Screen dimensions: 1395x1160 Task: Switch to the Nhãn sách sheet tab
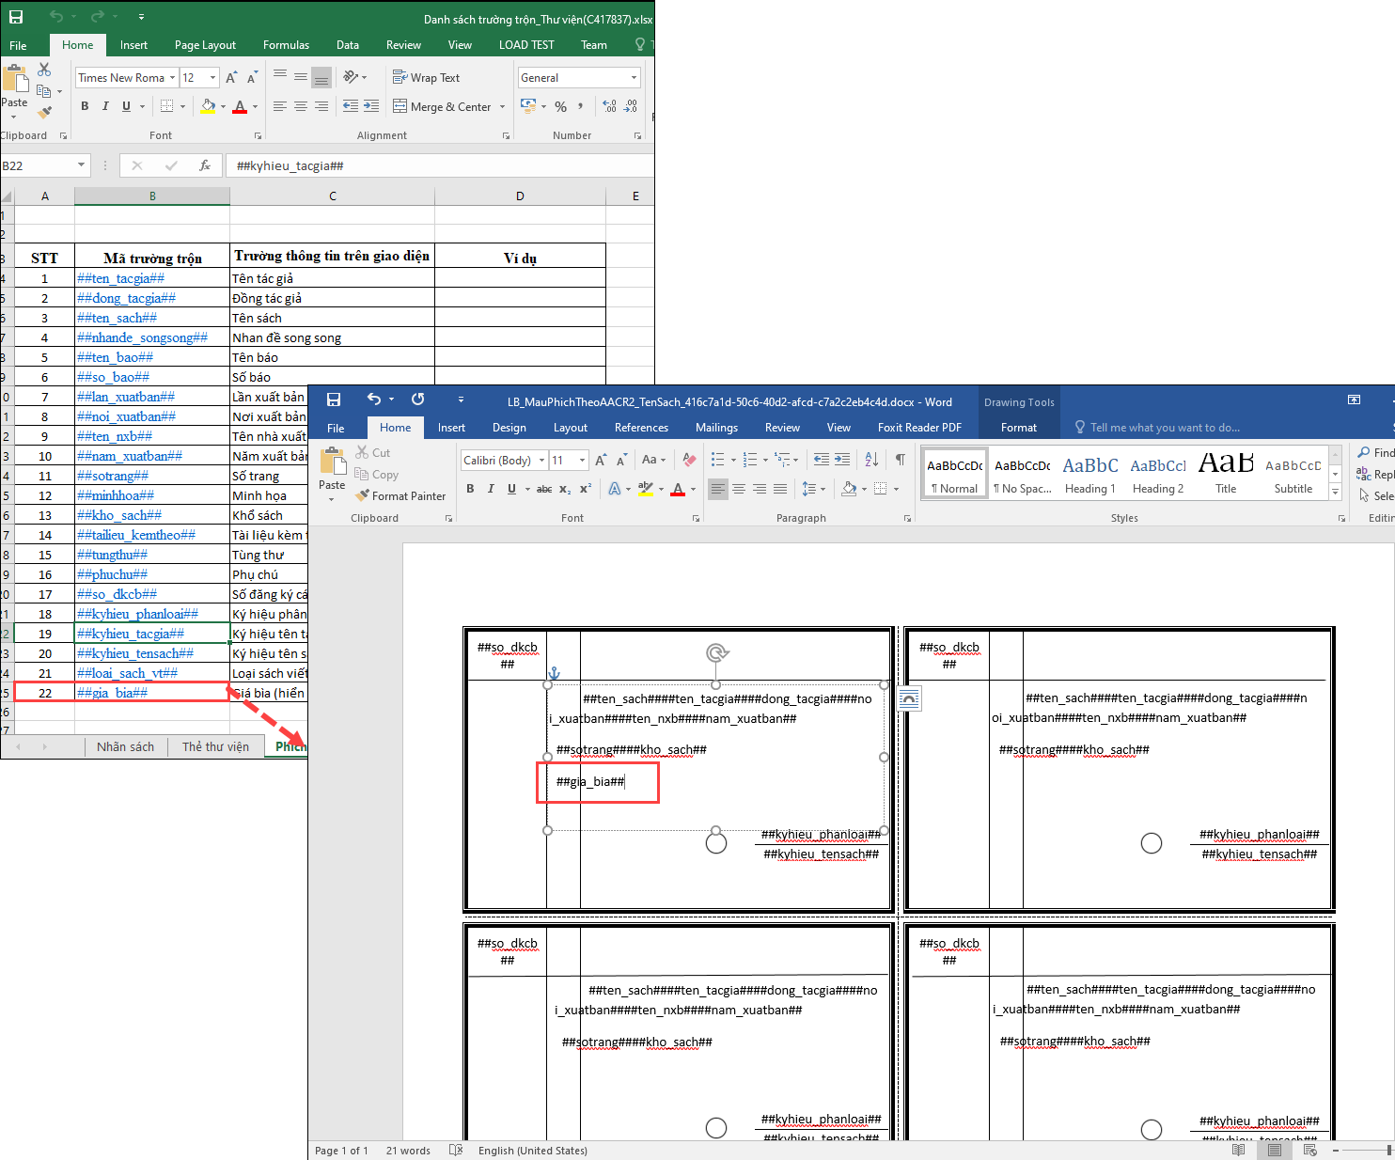pyautogui.click(x=125, y=746)
